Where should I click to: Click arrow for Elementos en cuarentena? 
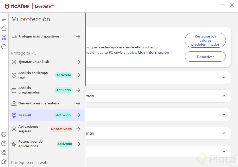pos(78,103)
